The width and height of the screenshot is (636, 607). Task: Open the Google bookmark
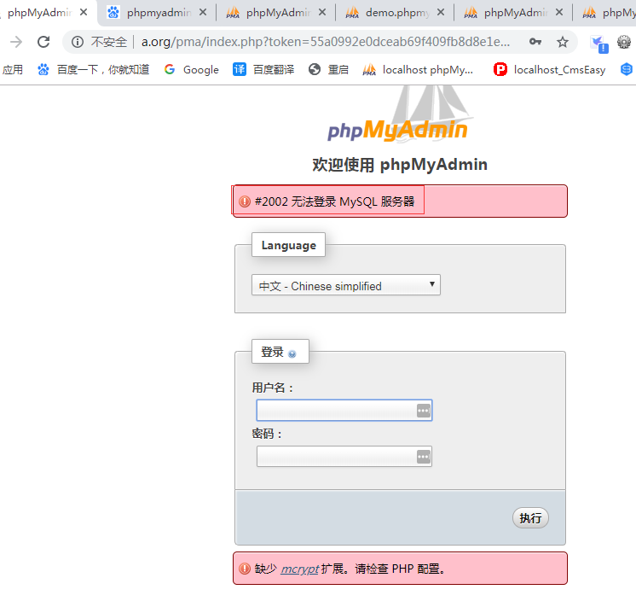click(x=192, y=70)
